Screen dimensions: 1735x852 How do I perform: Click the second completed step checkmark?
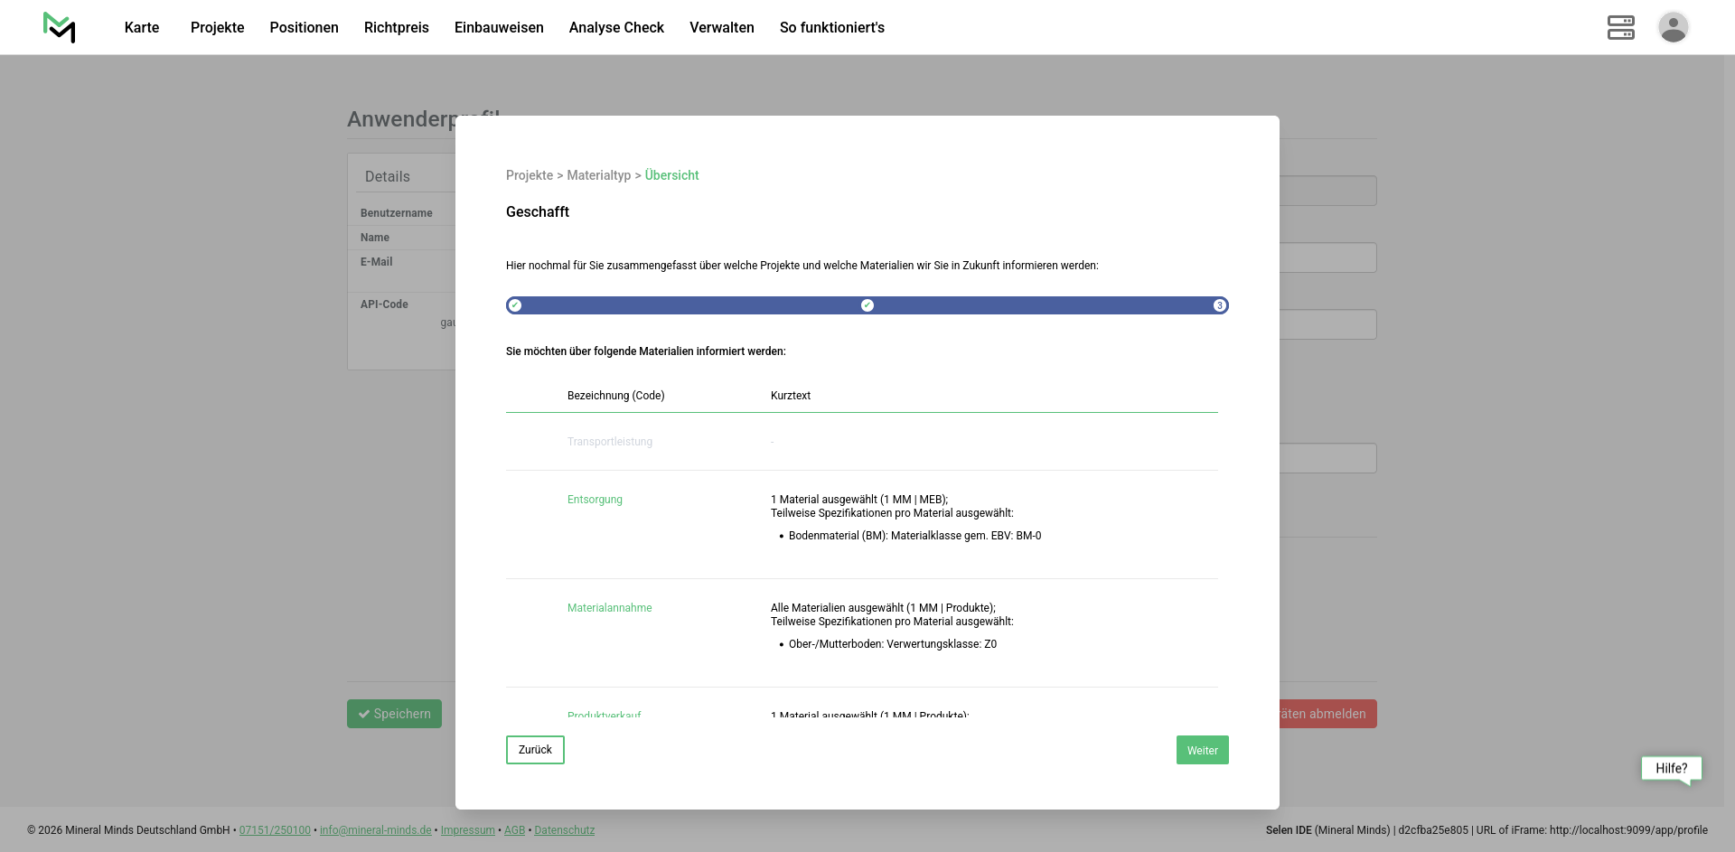867,305
